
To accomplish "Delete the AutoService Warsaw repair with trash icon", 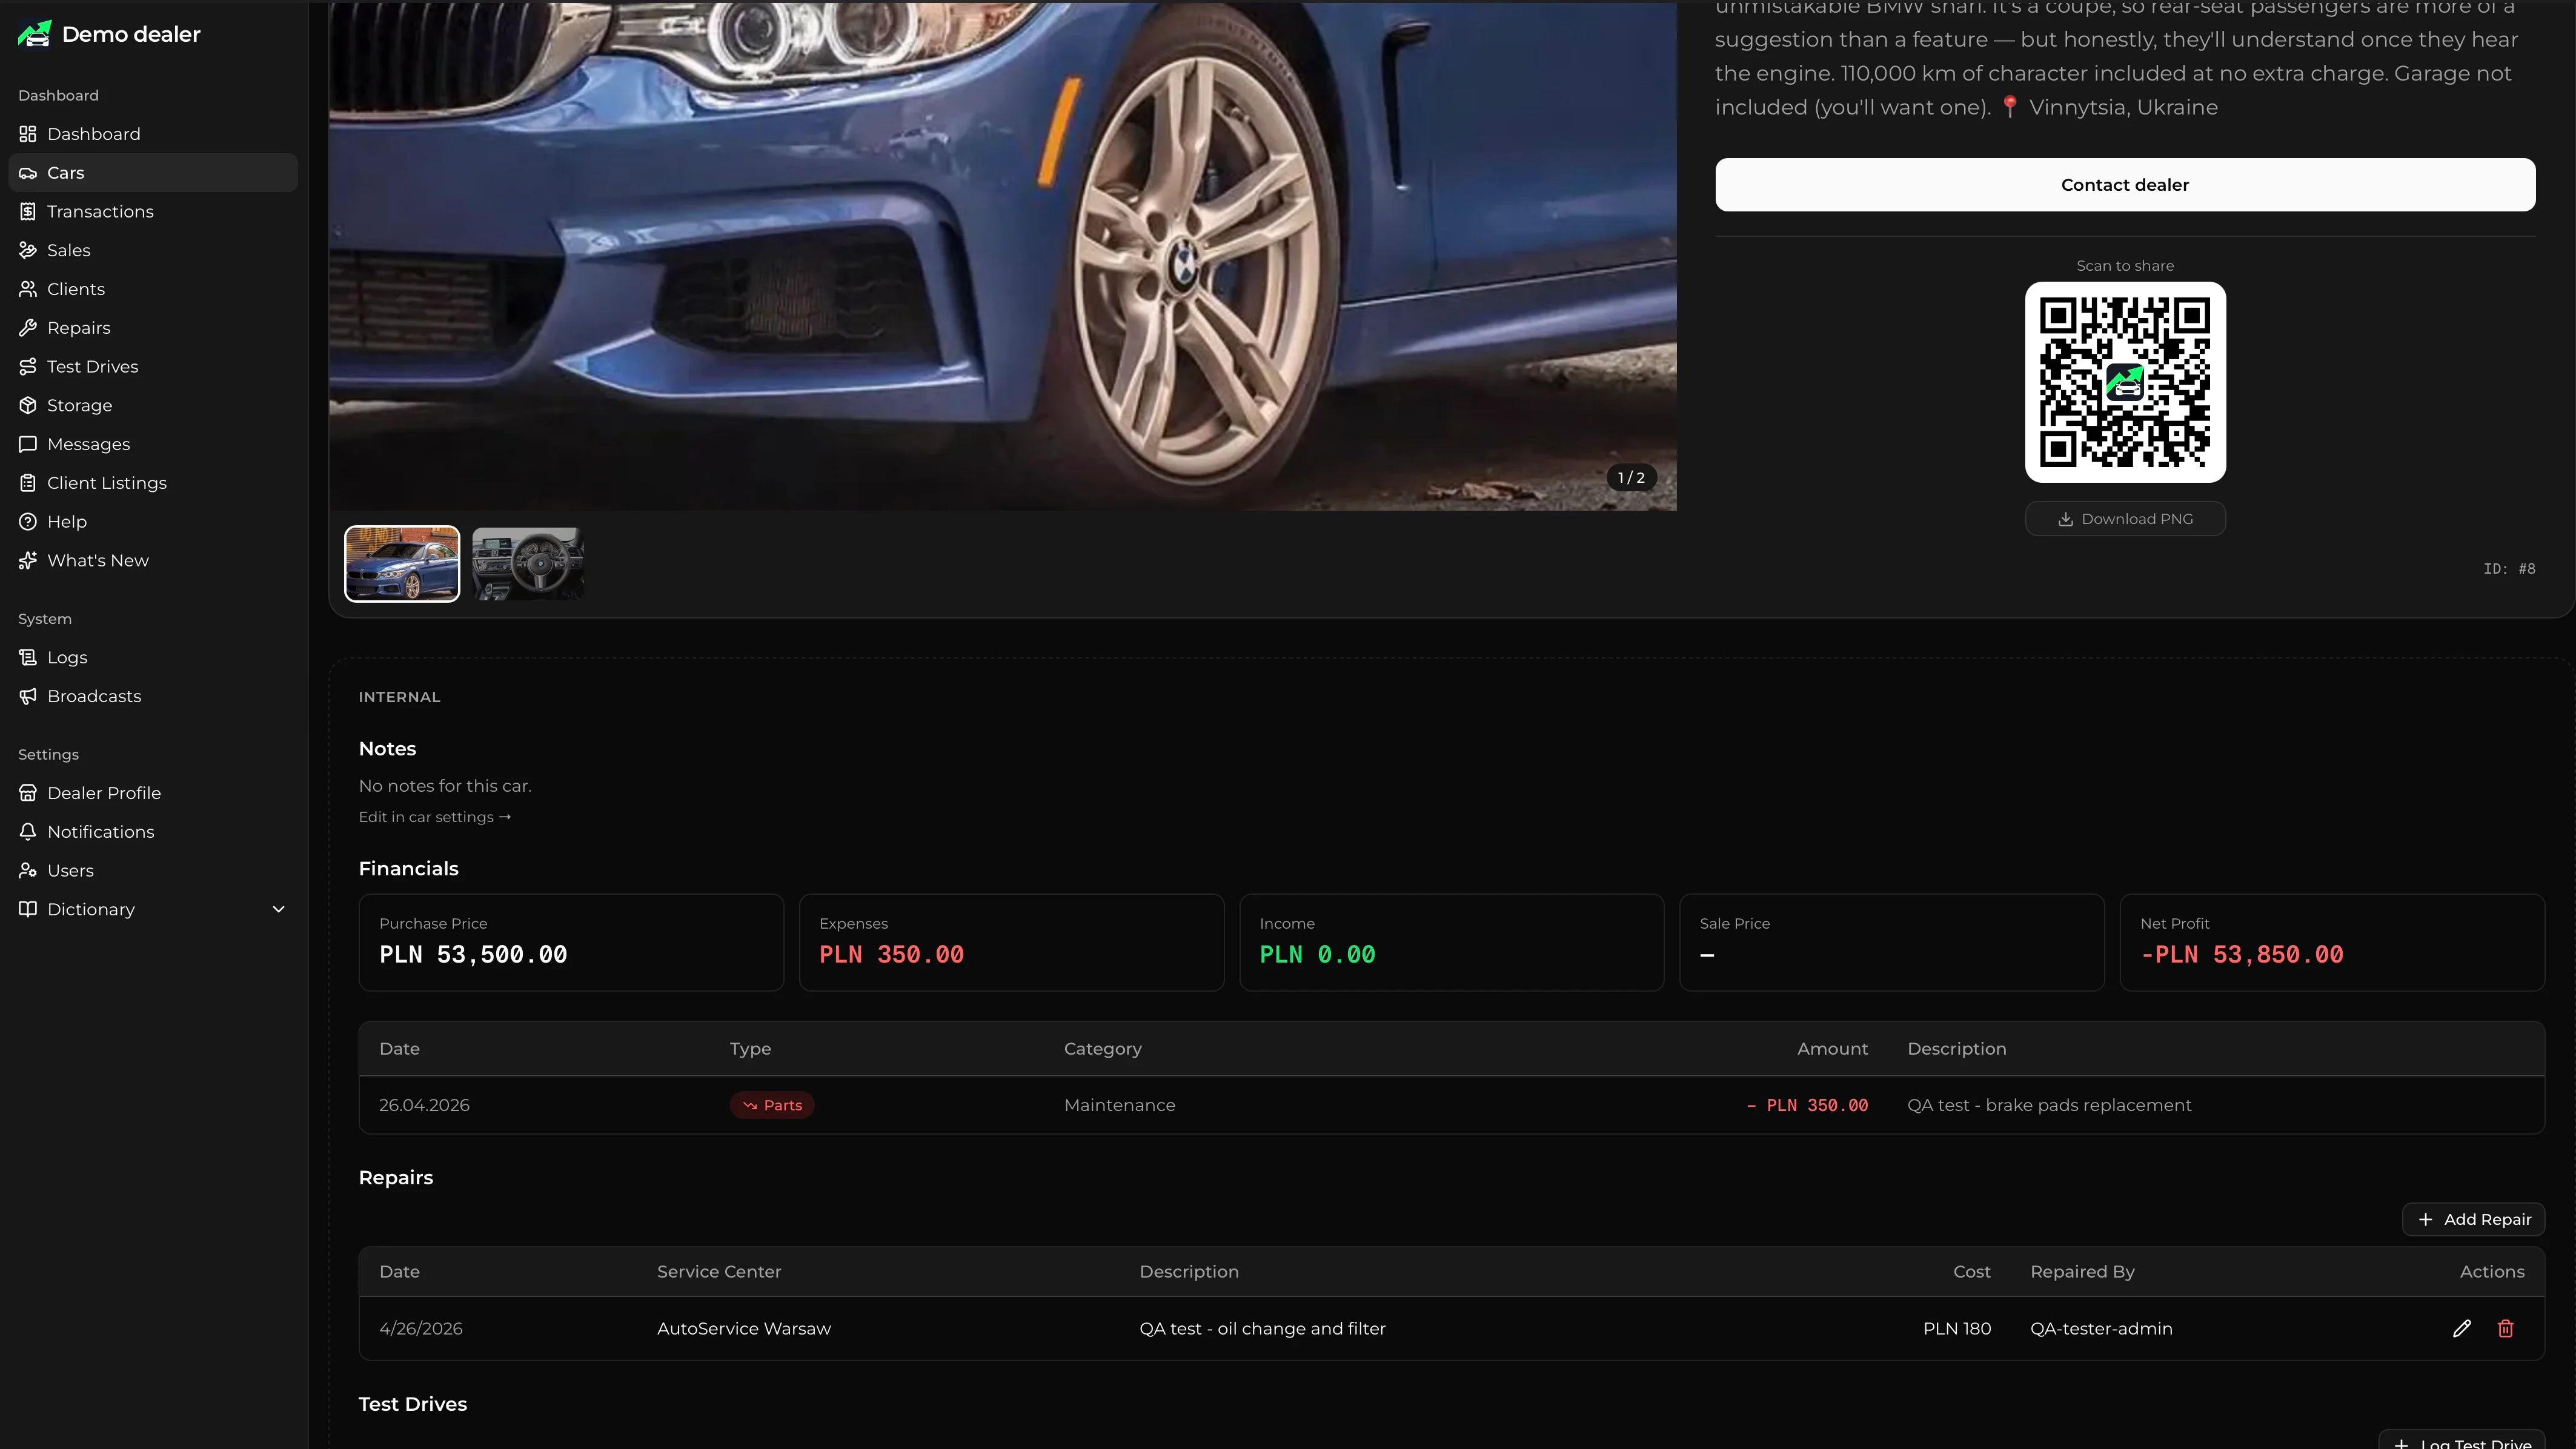I will 2505,1329.
